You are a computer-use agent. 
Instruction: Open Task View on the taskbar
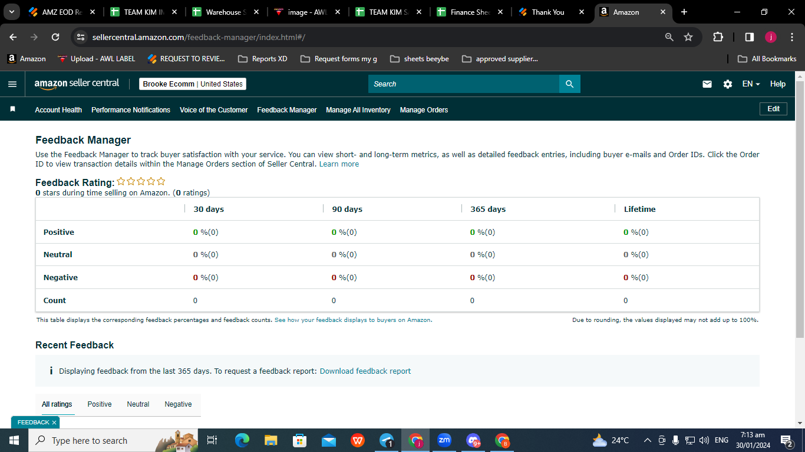(x=212, y=440)
